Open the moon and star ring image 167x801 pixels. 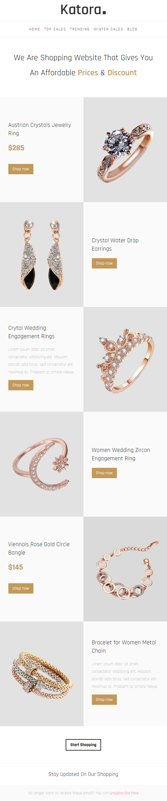(41, 464)
